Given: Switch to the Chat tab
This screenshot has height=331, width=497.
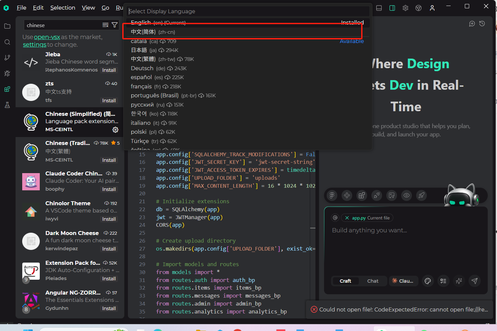Looking at the screenshot, I should click(x=373, y=281).
